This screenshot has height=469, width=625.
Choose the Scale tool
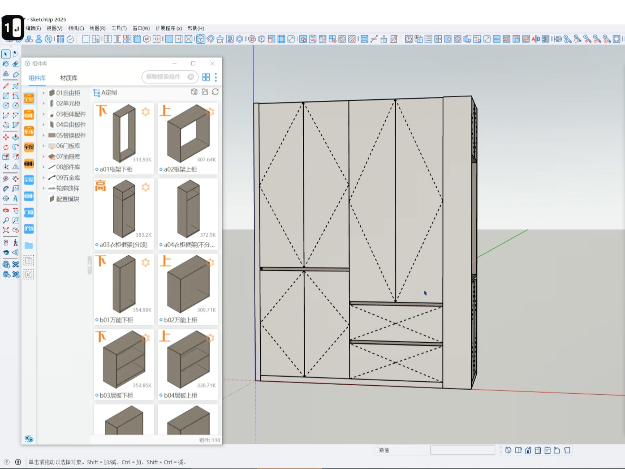pyautogui.click(x=6, y=157)
